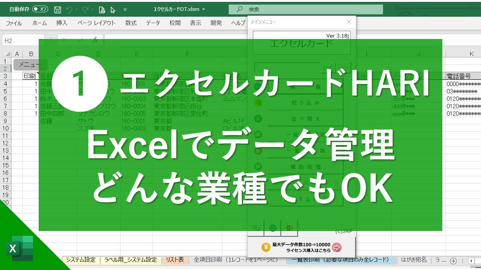The width and height of the screenshot is (481, 270).
Task: Select the リスト表 sheet tab
Action: tap(175, 260)
